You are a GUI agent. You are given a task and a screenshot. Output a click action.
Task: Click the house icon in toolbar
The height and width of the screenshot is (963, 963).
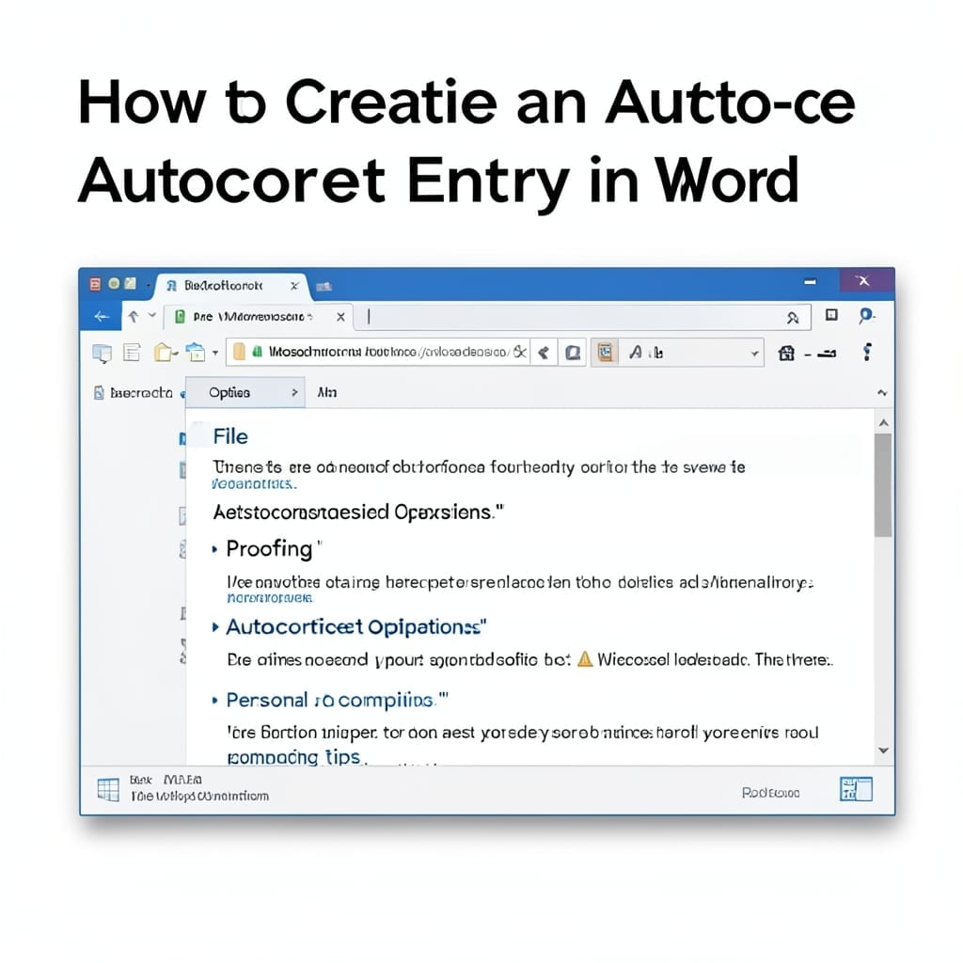(x=786, y=354)
